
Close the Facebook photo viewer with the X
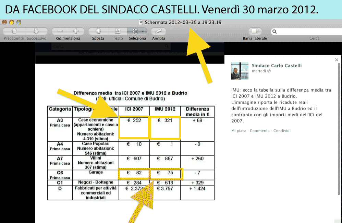[337, 60]
